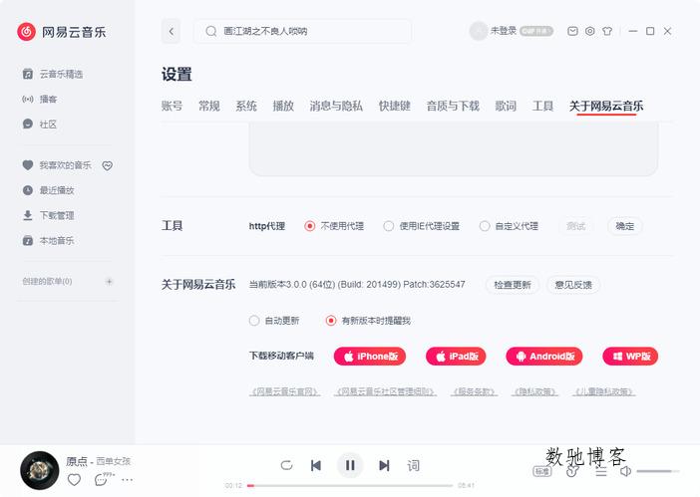Switch to the 工具 tab
The height and width of the screenshot is (497, 700).
(x=542, y=107)
